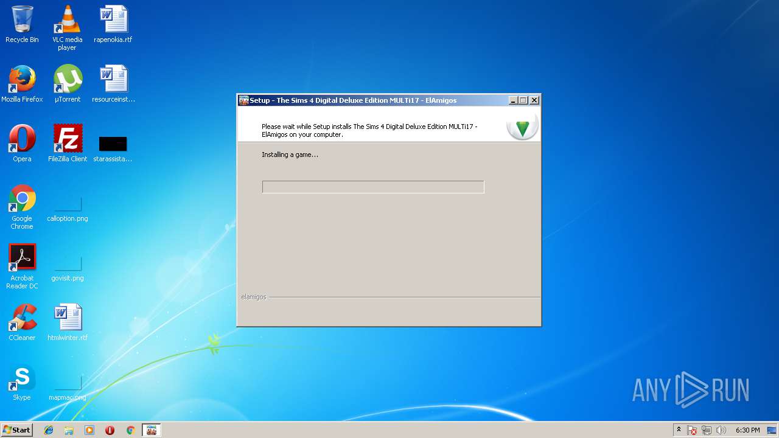Viewport: 779px width, 438px height.
Task: Open Mozilla Firefox desktop shortcut
Action: tap(22, 84)
